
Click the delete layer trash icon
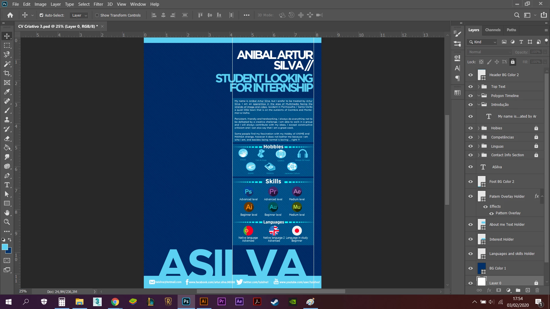click(x=537, y=290)
